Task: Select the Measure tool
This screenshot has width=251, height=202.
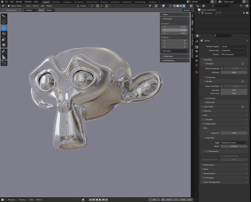Action: [x=4, y=57]
